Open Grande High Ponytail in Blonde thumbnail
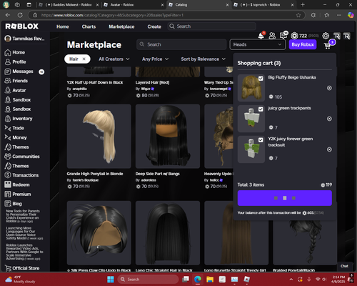 tap(99, 136)
